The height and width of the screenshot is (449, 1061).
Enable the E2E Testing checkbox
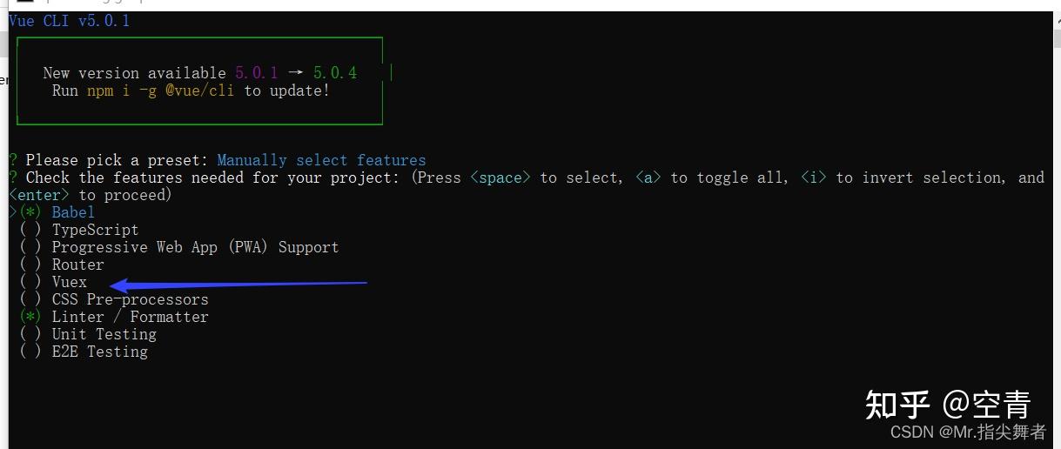point(30,352)
